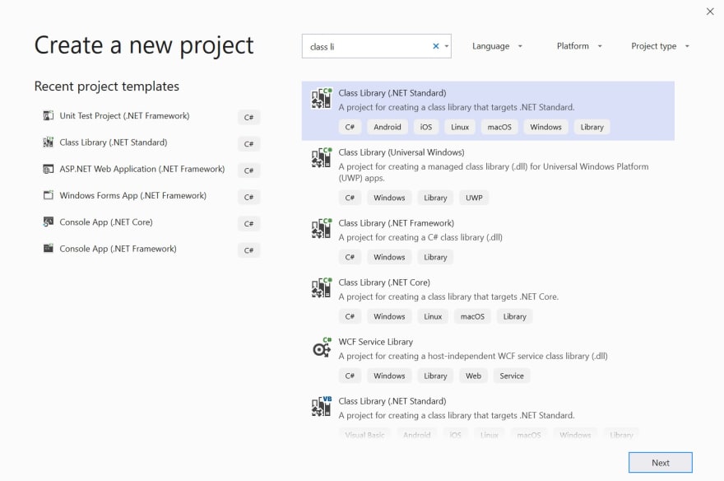Click the Next button
The image size is (724, 481).
[661, 463]
